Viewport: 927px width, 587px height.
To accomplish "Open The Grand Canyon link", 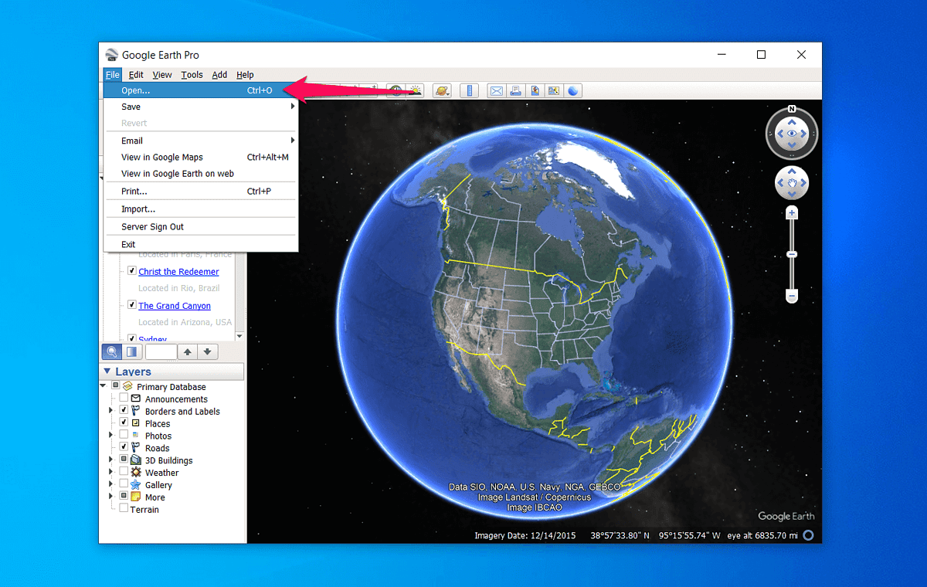I will (175, 306).
